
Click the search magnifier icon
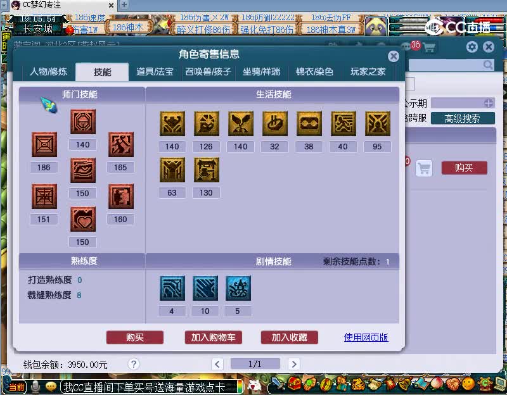click(x=487, y=65)
